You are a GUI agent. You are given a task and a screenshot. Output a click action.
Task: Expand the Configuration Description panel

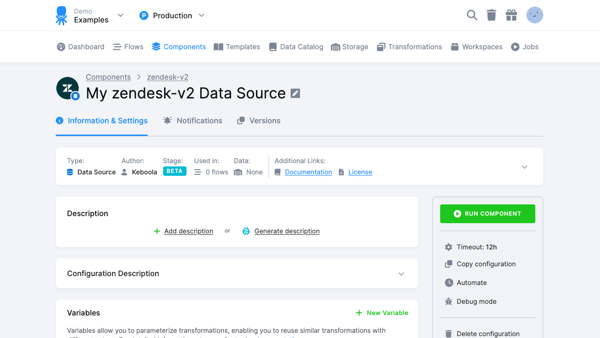(x=401, y=273)
